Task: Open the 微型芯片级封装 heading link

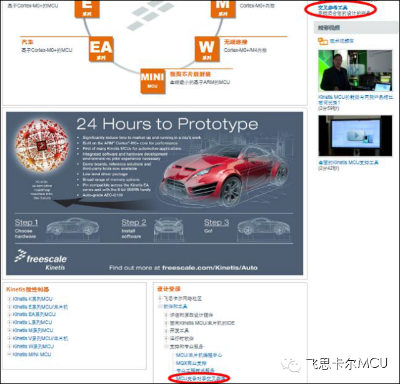Action: tap(190, 74)
